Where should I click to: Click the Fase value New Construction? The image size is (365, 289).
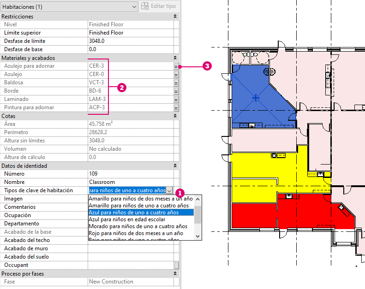click(111, 282)
